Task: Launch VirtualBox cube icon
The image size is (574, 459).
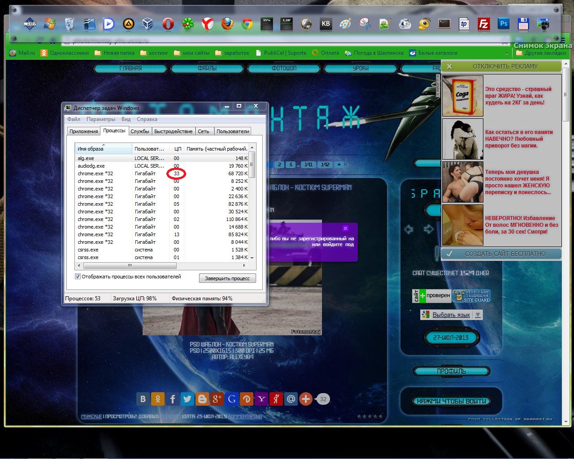Action: 148,24
